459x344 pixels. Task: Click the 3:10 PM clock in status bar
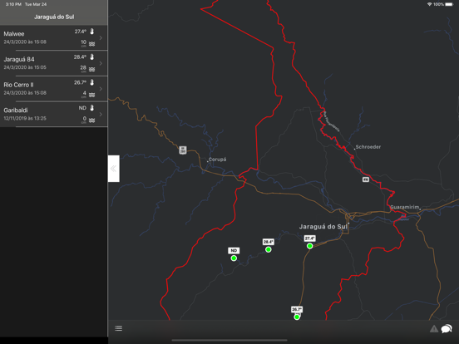click(13, 4)
